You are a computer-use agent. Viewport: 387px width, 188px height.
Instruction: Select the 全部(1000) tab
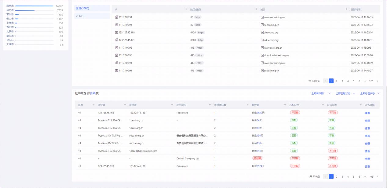tap(82, 8)
